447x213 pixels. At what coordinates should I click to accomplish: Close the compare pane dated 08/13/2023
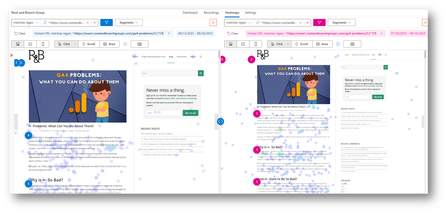click(x=213, y=22)
